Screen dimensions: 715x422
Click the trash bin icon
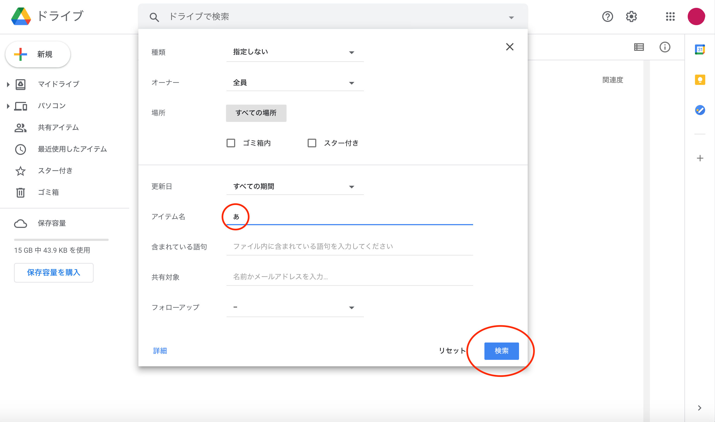click(21, 192)
